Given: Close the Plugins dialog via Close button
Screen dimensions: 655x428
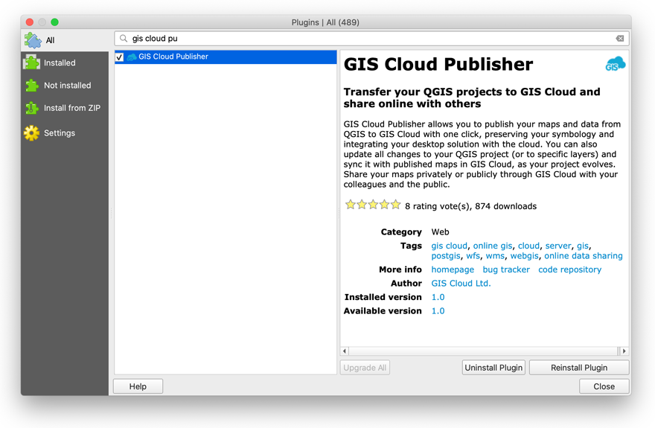Looking at the screenshot, I should (604, 386).
